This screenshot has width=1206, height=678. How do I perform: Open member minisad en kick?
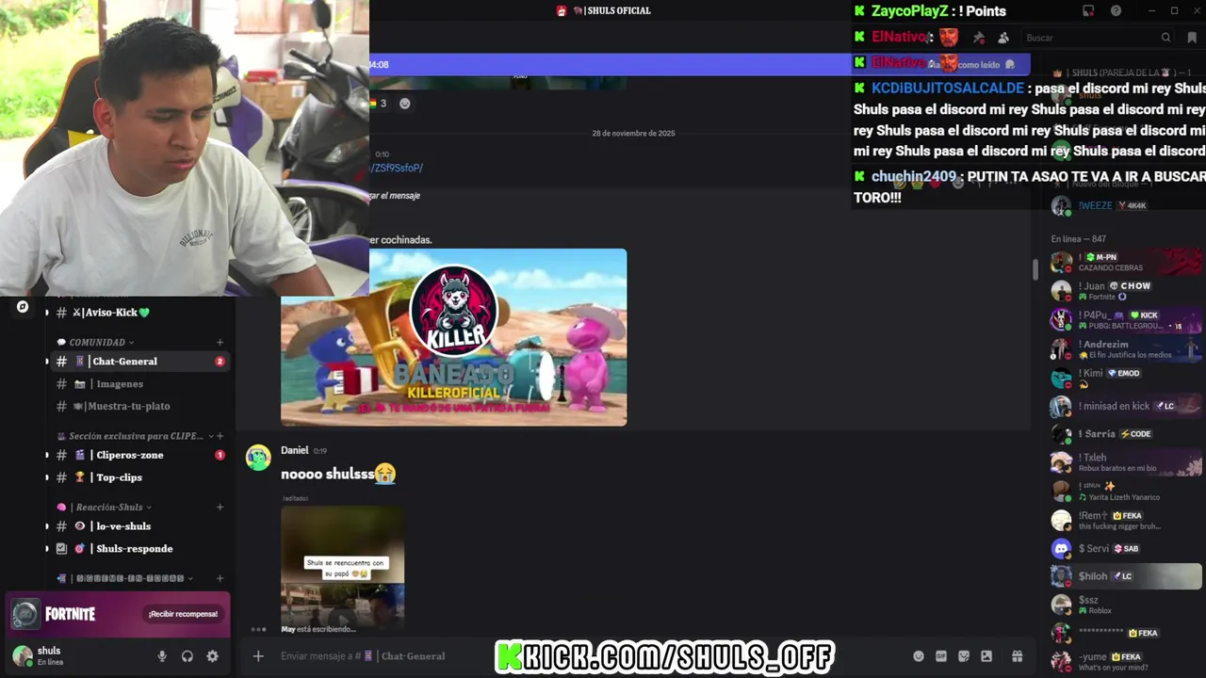tap(1127, 406)
